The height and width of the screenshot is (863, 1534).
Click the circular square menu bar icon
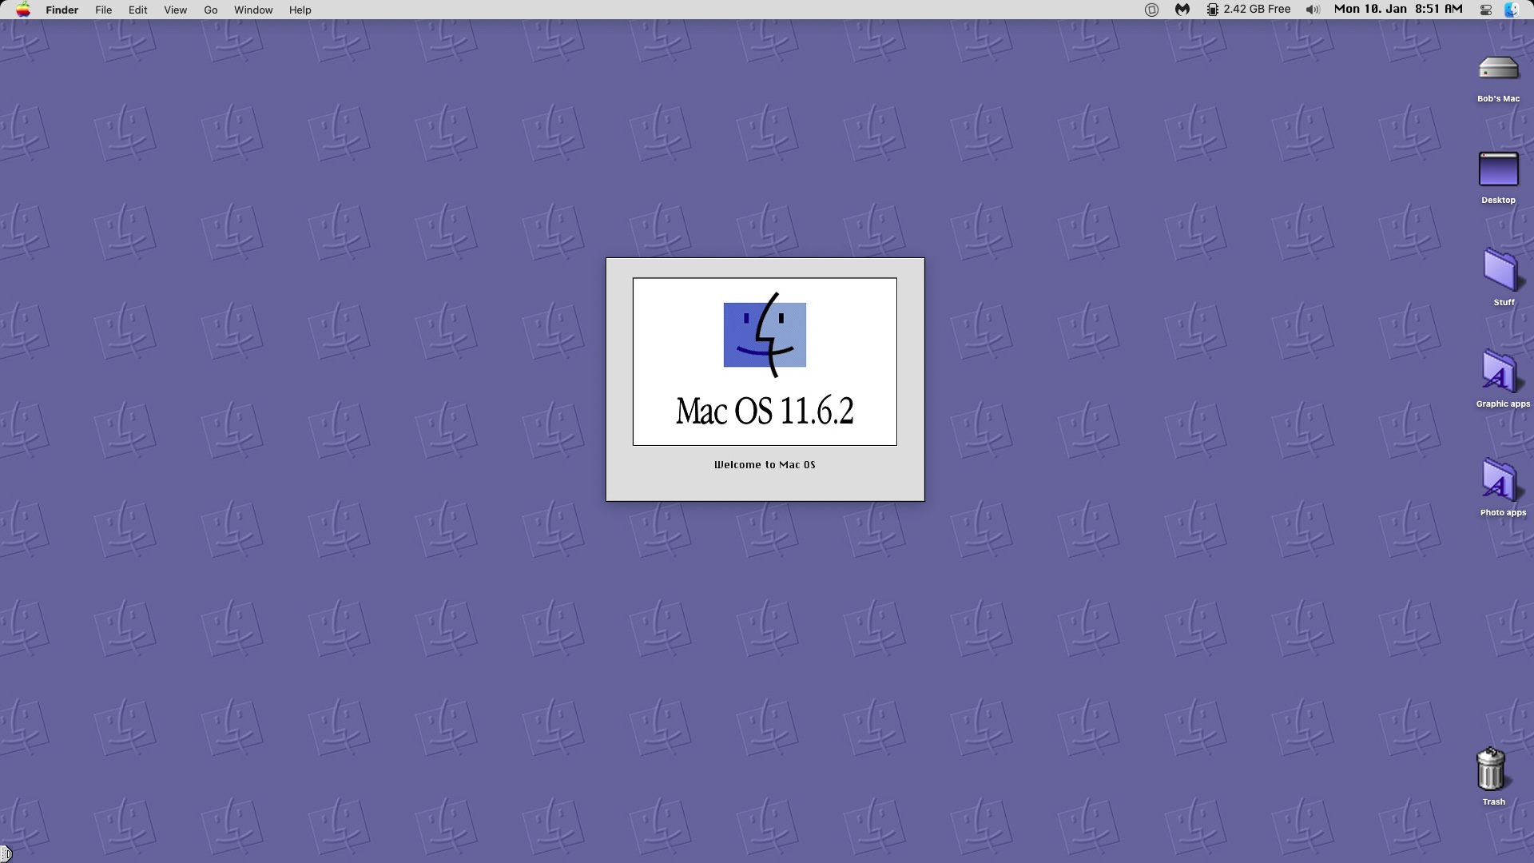1151,10
